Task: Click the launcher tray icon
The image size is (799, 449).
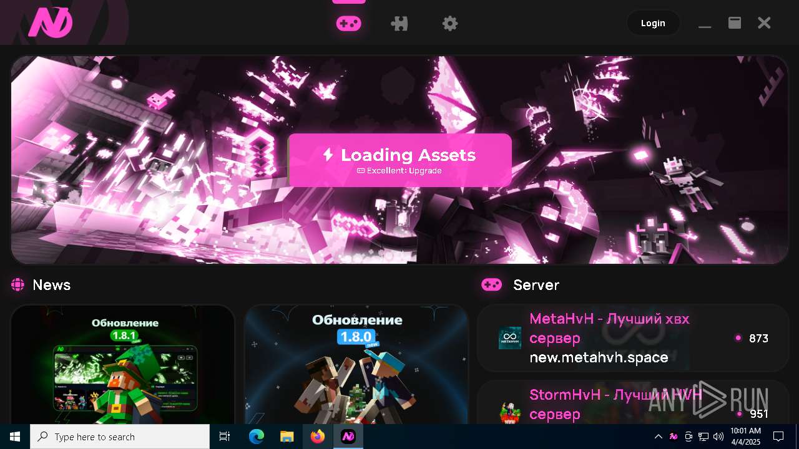Action: coord(674,437)
